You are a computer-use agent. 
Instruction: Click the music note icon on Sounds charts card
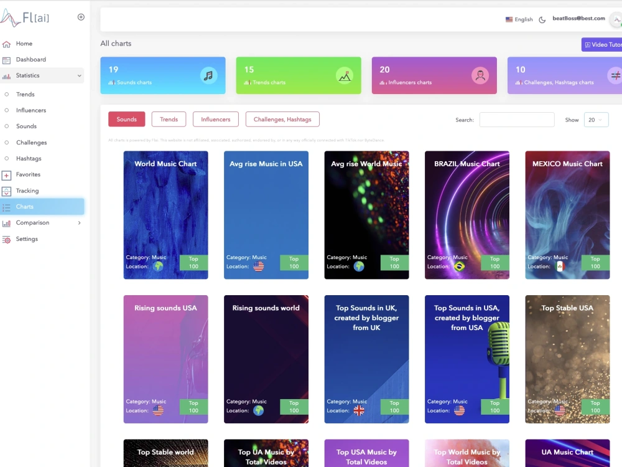[x=208, y=75]
